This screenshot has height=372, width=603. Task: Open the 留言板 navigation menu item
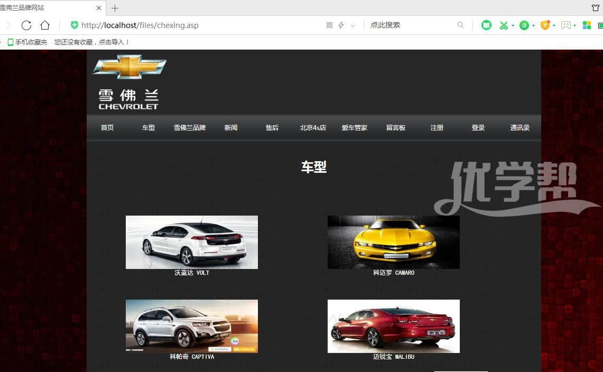(x=396, y=128)
